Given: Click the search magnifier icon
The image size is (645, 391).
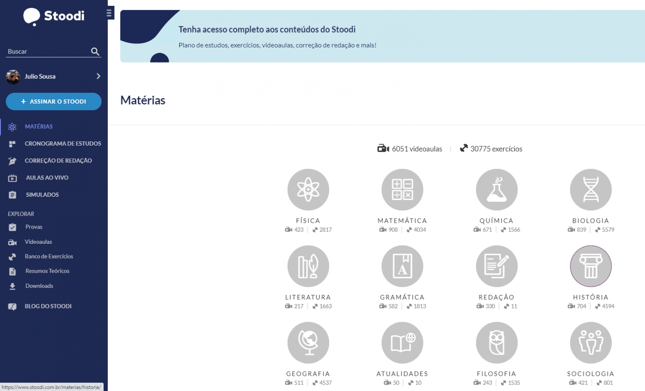Looking at the screenshot, I should (x=95, y=51).
